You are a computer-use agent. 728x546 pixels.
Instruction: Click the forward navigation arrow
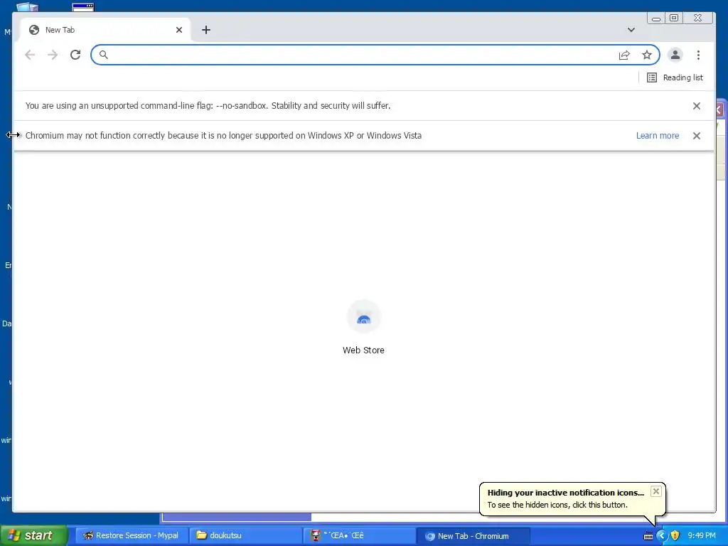(x=53, y=55)
